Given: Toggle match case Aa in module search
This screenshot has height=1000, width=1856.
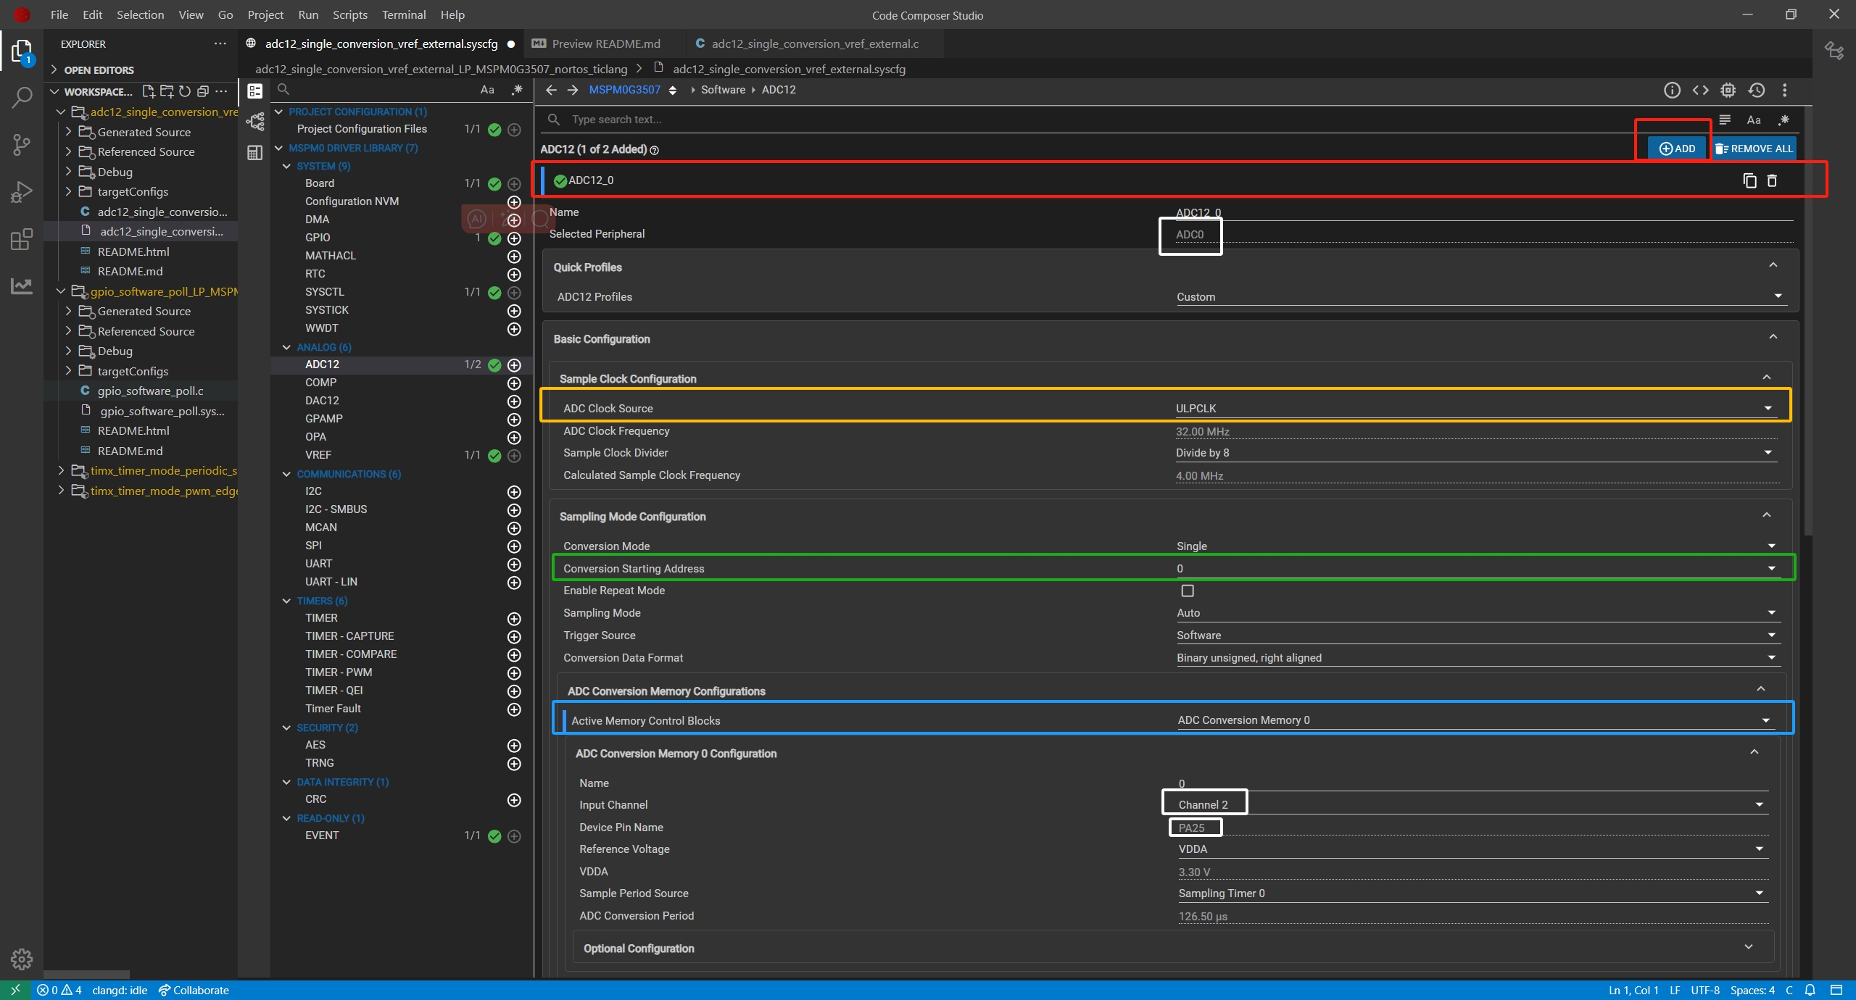Looking at the screenshot, I should 487,90.
